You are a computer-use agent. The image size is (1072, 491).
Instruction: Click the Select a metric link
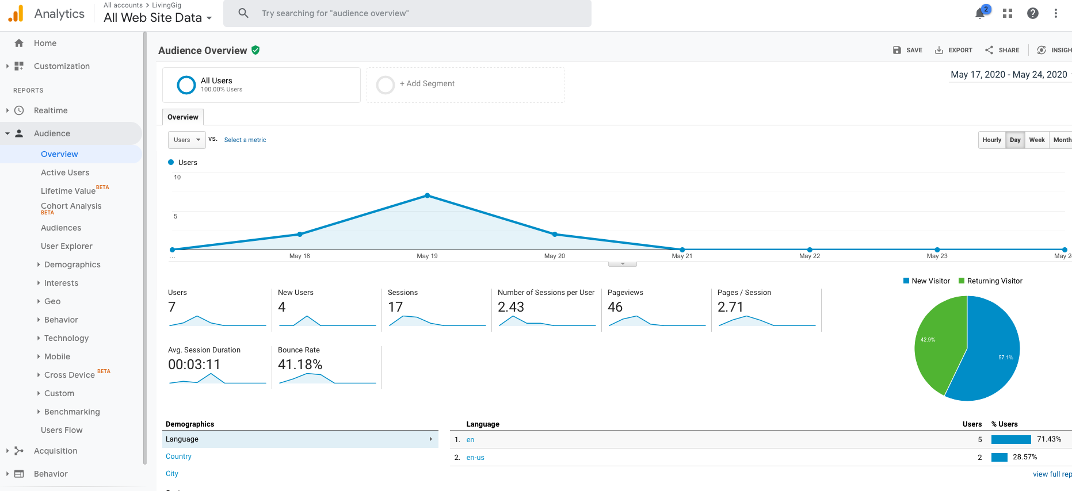[245, 140]
